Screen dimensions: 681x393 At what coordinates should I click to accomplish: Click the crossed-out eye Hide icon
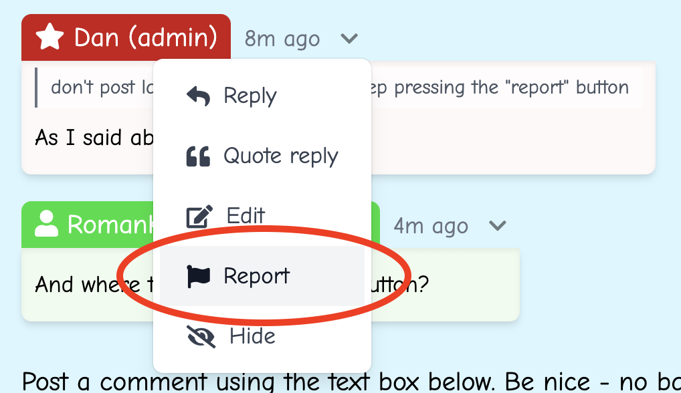(201, 336)
